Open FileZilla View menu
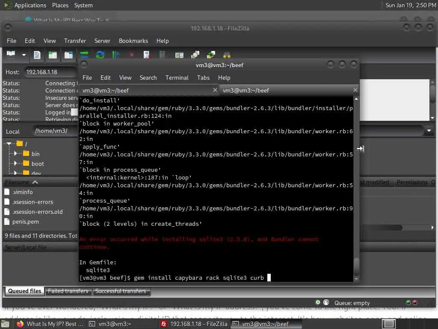Screen dimensions: 438x329 (50, 41)
